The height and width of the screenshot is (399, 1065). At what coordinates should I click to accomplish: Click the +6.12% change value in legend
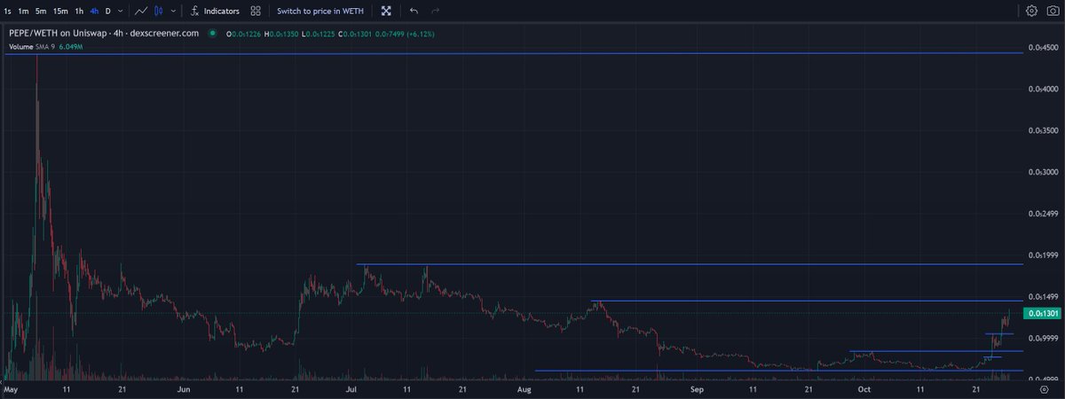coord(419,34)
